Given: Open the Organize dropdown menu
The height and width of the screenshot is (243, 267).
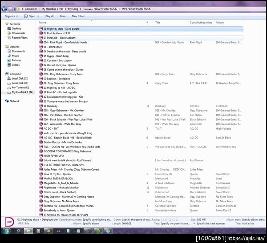Looking at the screenshot, I should 11,16.
